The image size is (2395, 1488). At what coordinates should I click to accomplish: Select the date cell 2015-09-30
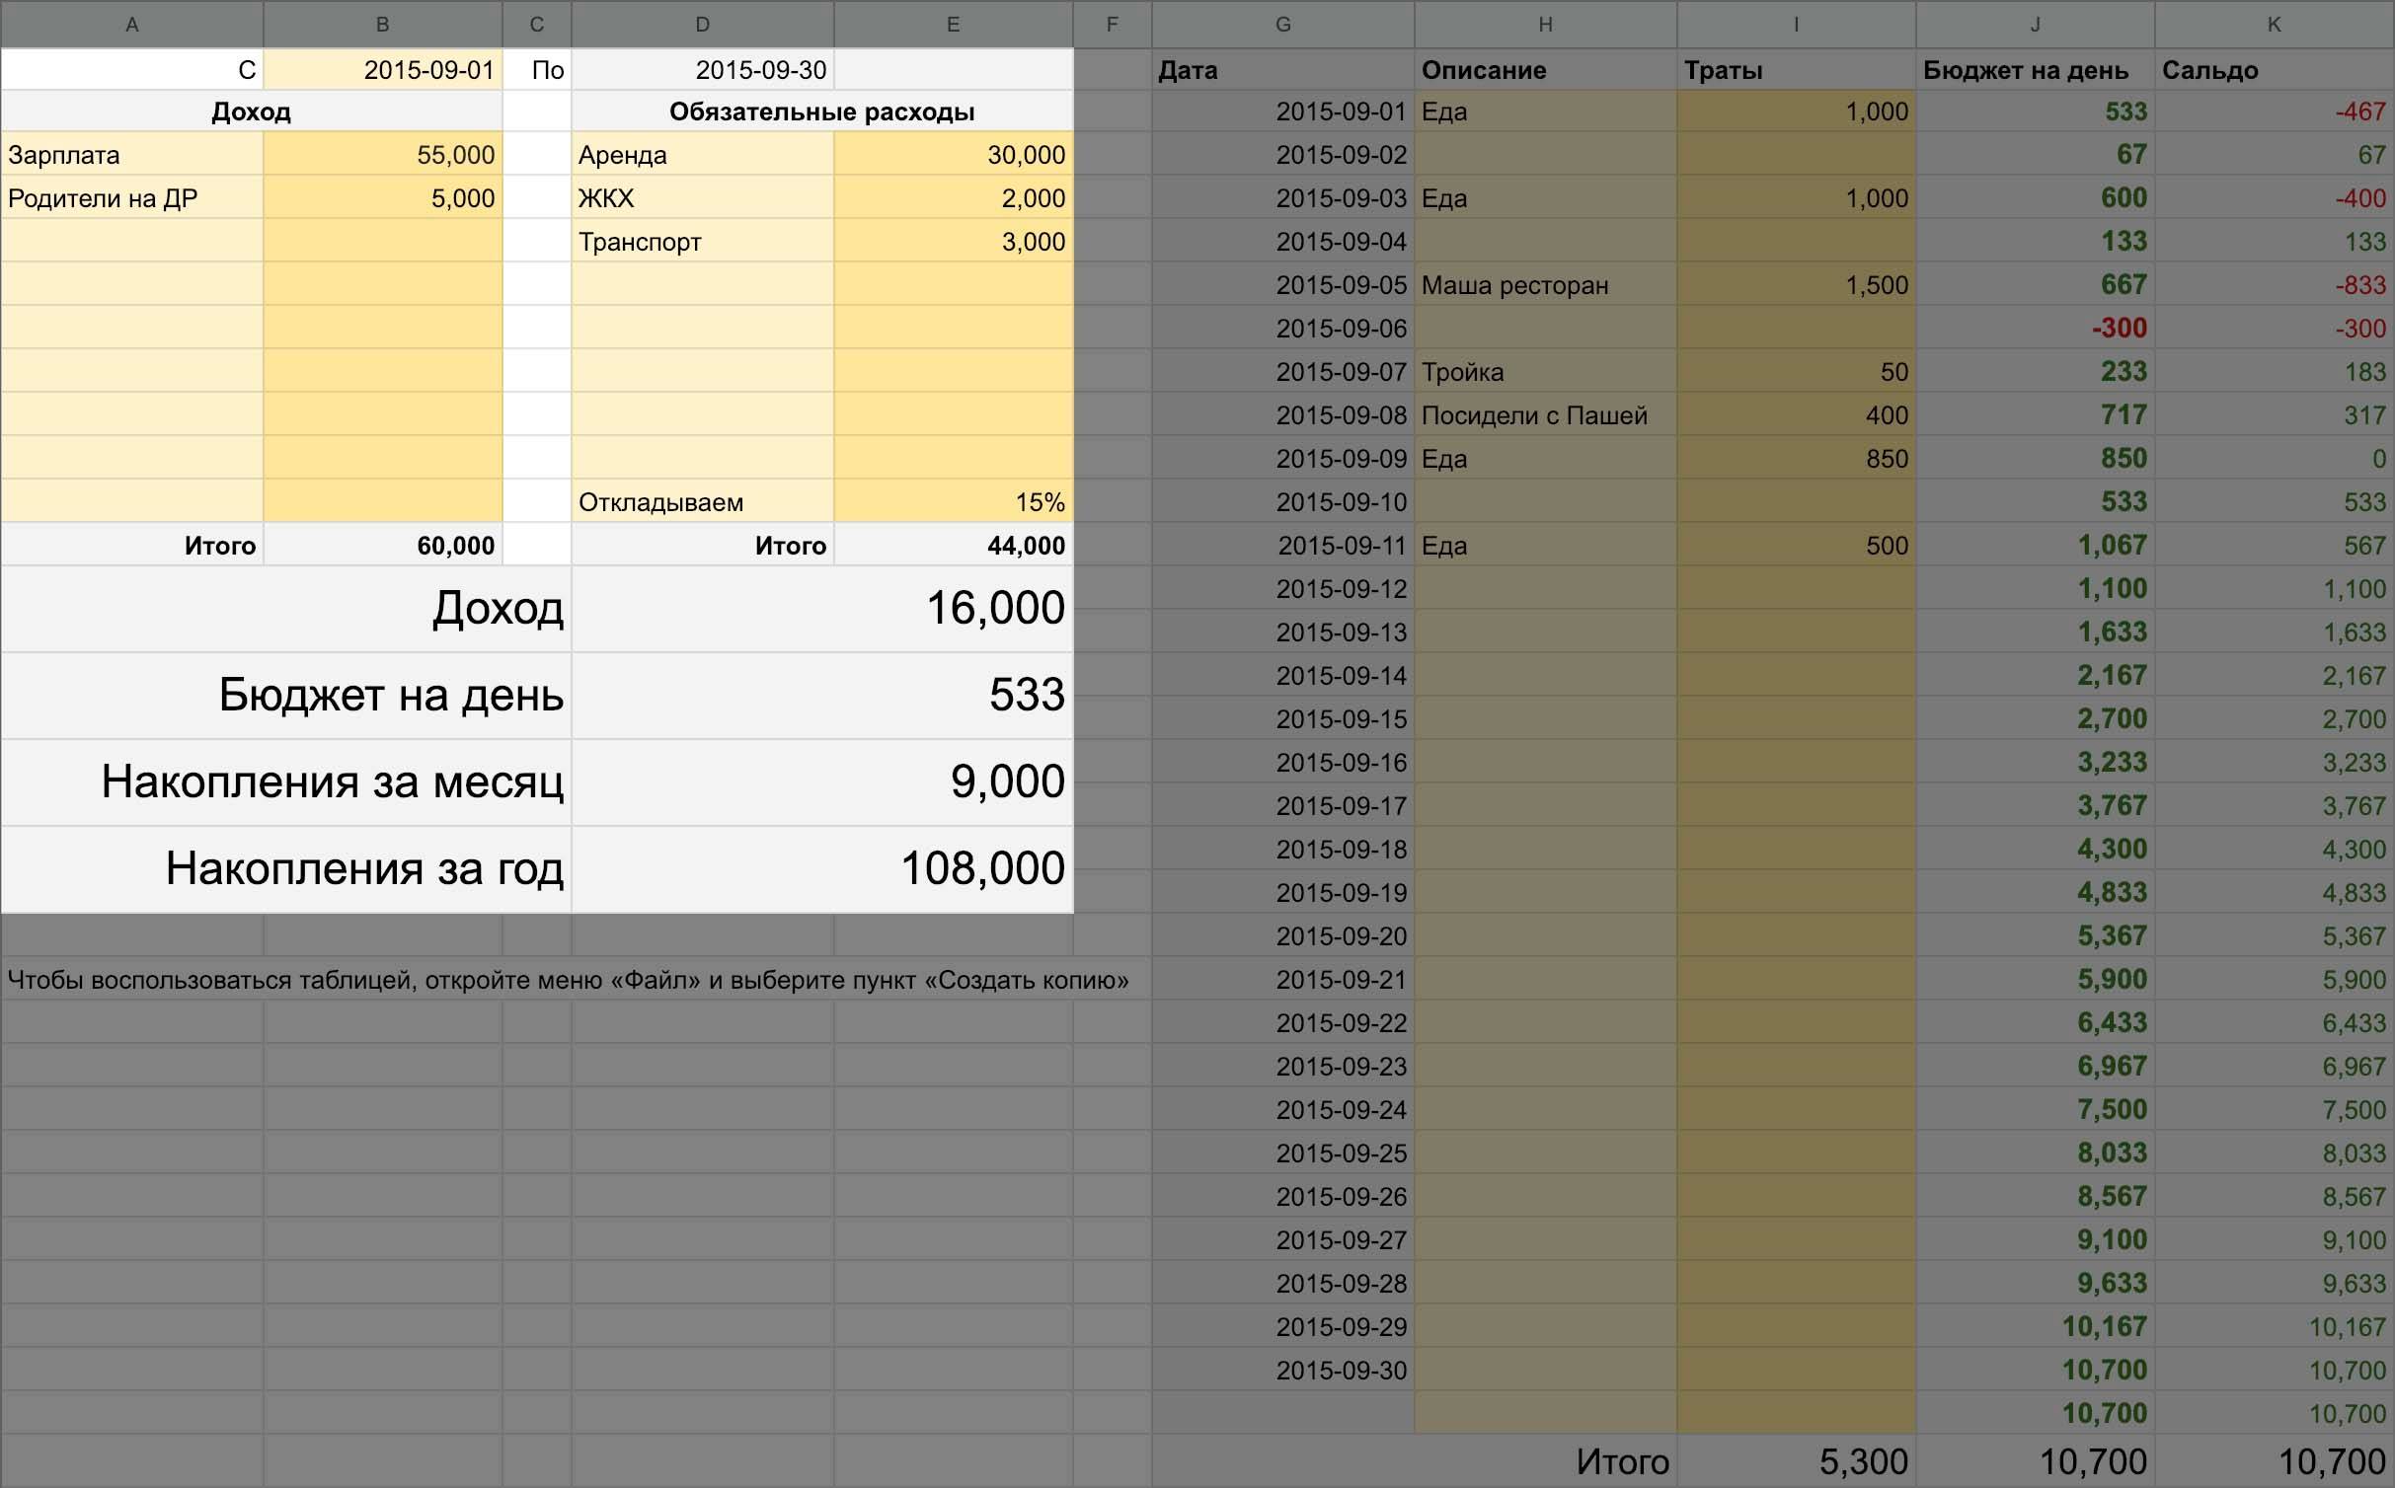[x=1283, y=1371]
